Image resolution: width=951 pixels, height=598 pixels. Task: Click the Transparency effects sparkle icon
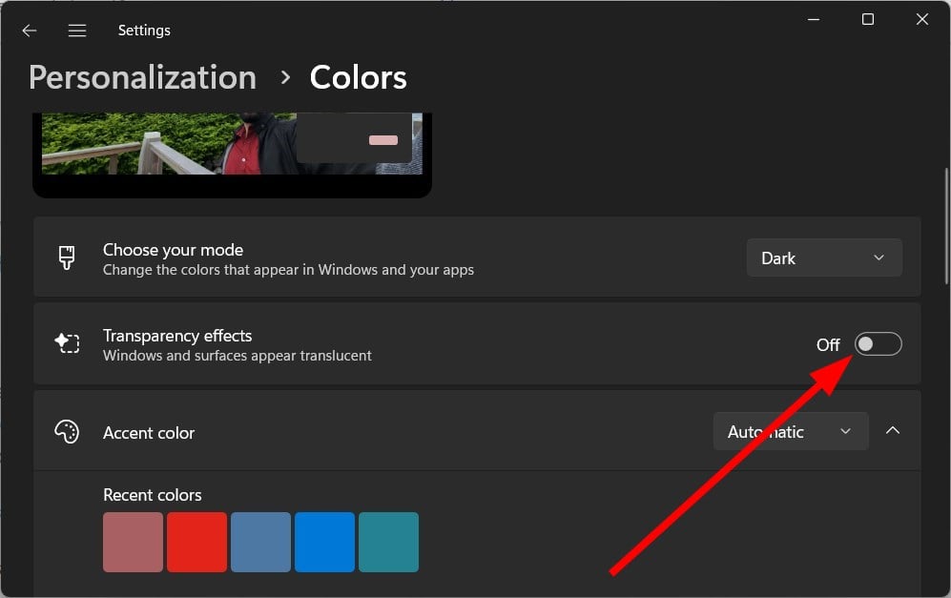tap(67, 343)
